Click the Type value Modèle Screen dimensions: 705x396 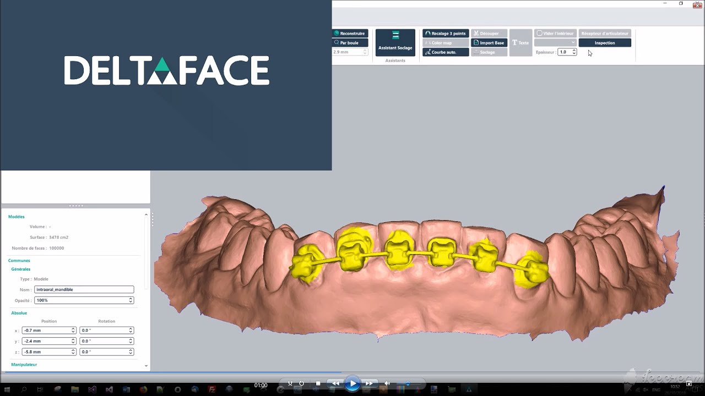(41, 279)
